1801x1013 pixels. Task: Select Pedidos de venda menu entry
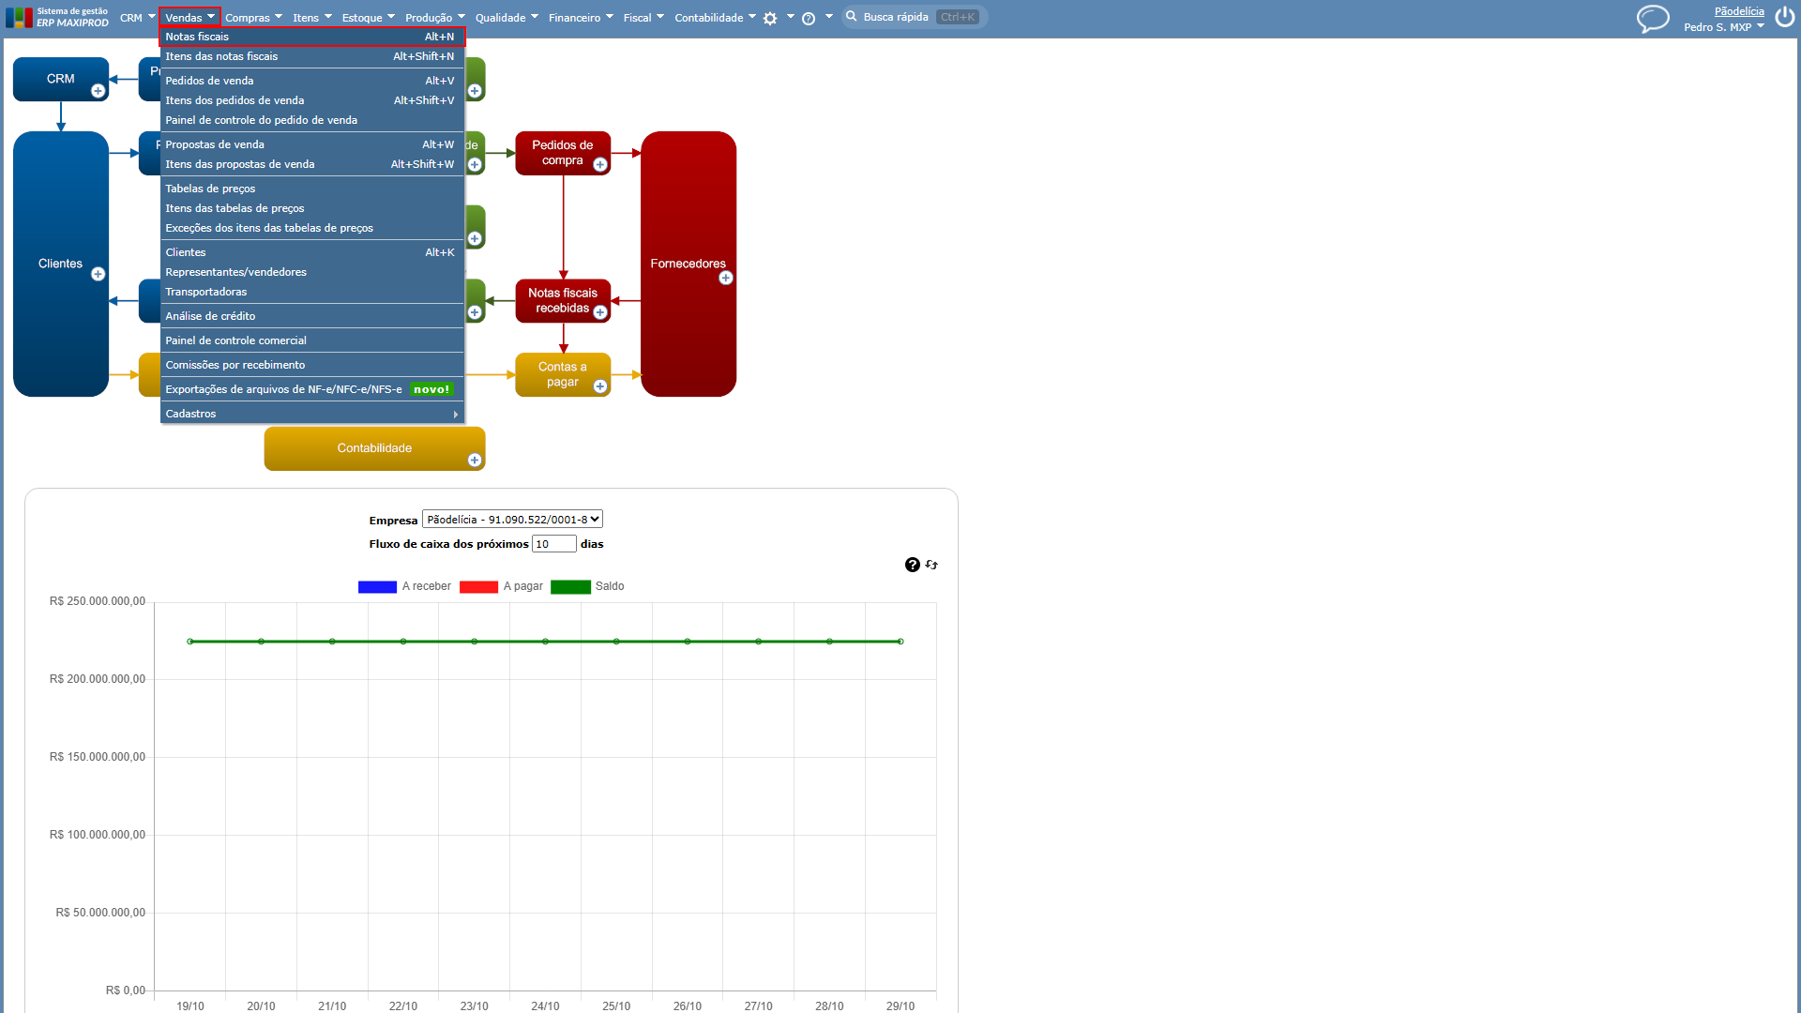[x=312, y=81]
